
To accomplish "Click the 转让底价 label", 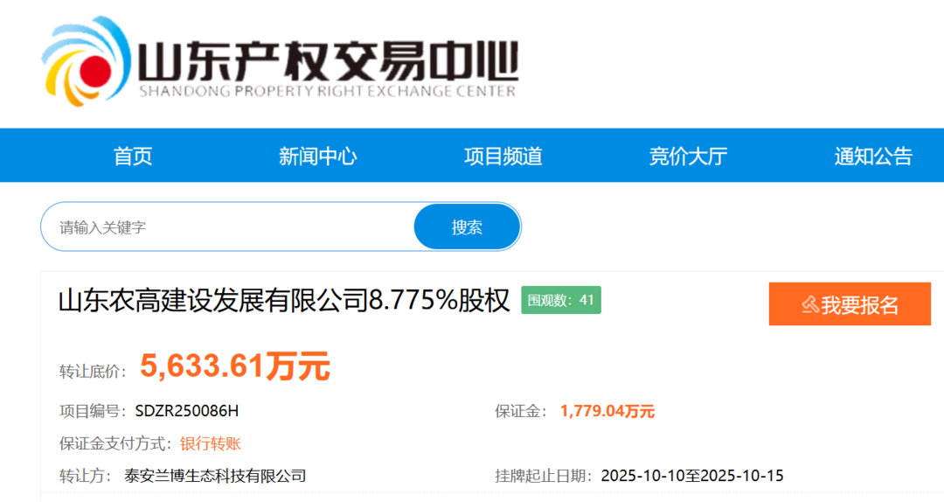I will 93,371.
